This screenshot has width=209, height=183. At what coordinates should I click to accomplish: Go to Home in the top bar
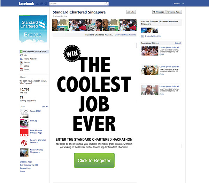click(x=177, y=3)
